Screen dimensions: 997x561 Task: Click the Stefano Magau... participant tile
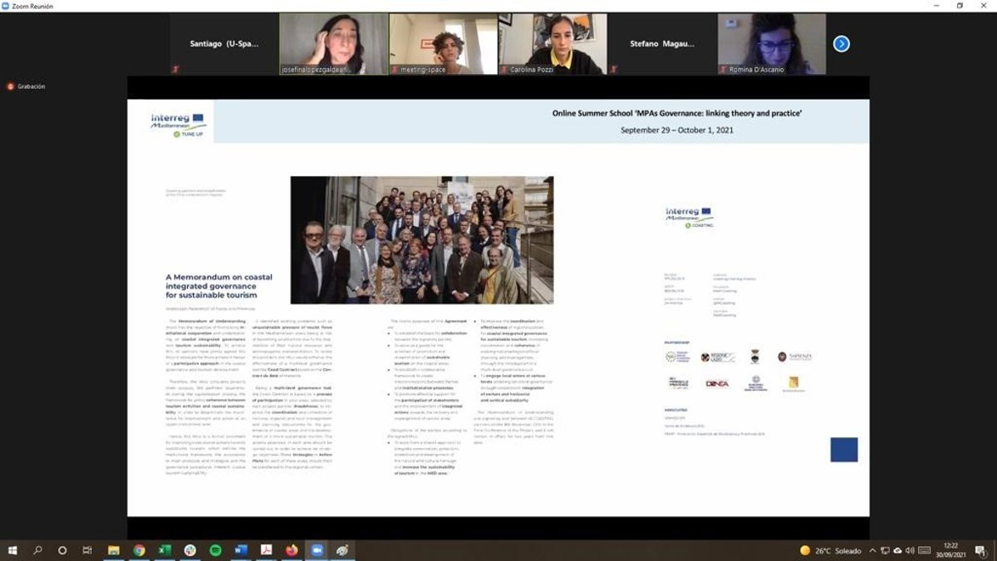(661, 44)
